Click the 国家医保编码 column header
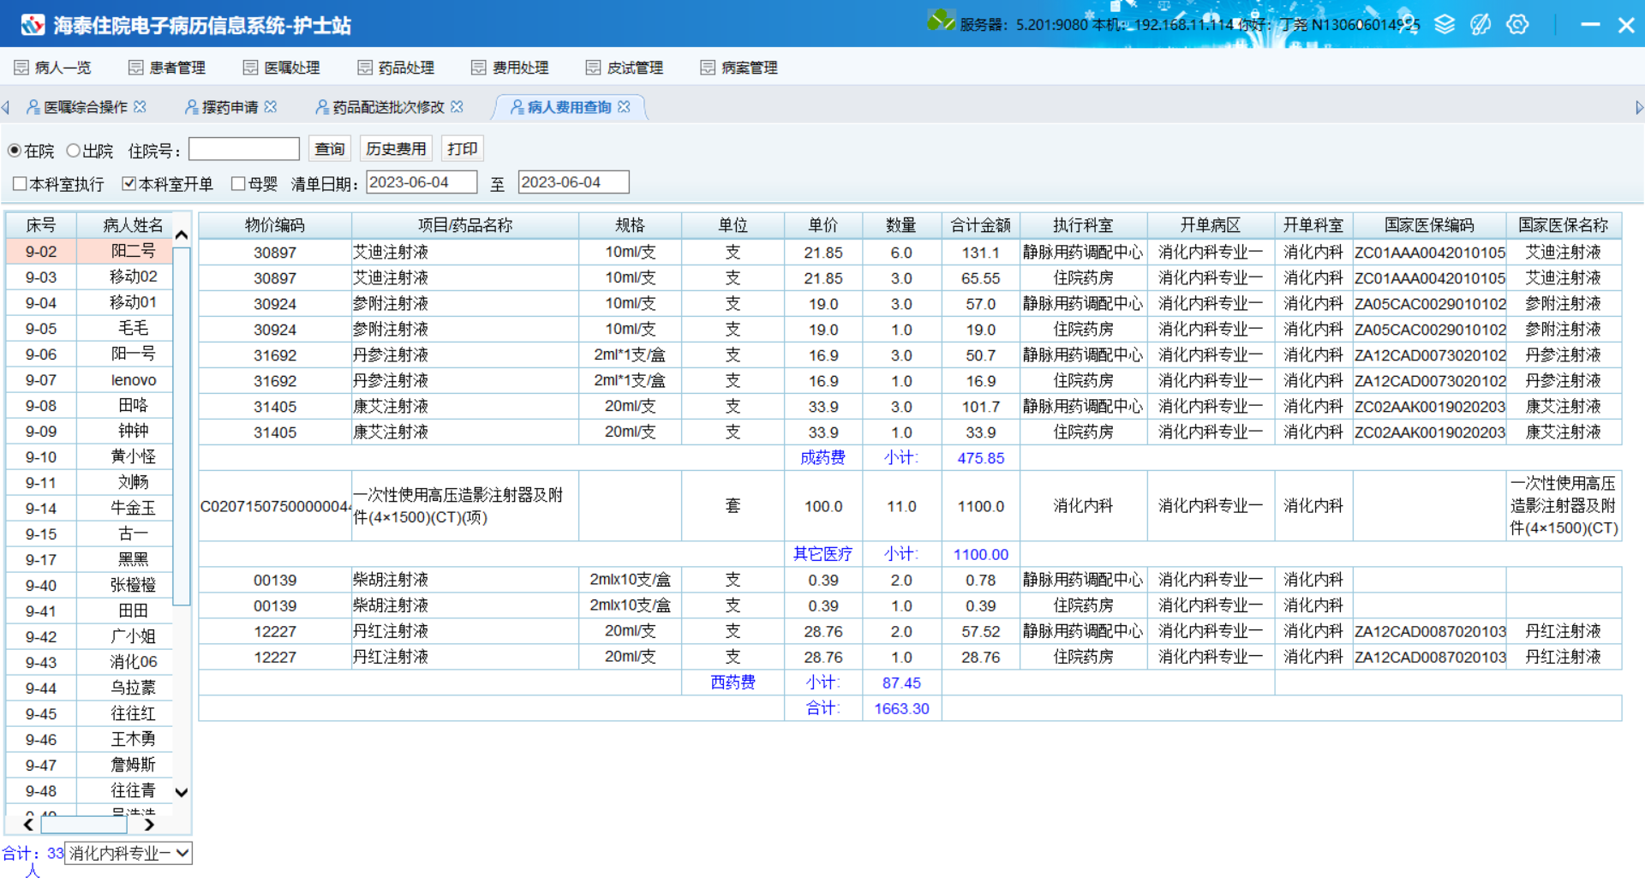Viewport: 1645px width, 882px height. [x=1429, y=225]
